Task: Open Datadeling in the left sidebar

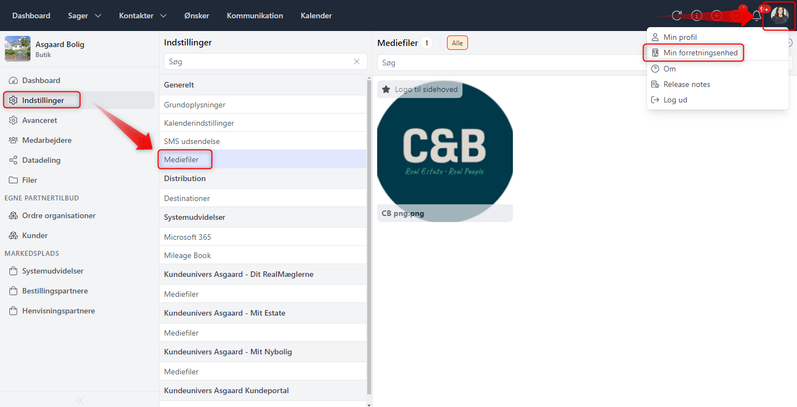Action: coord(79,160)
